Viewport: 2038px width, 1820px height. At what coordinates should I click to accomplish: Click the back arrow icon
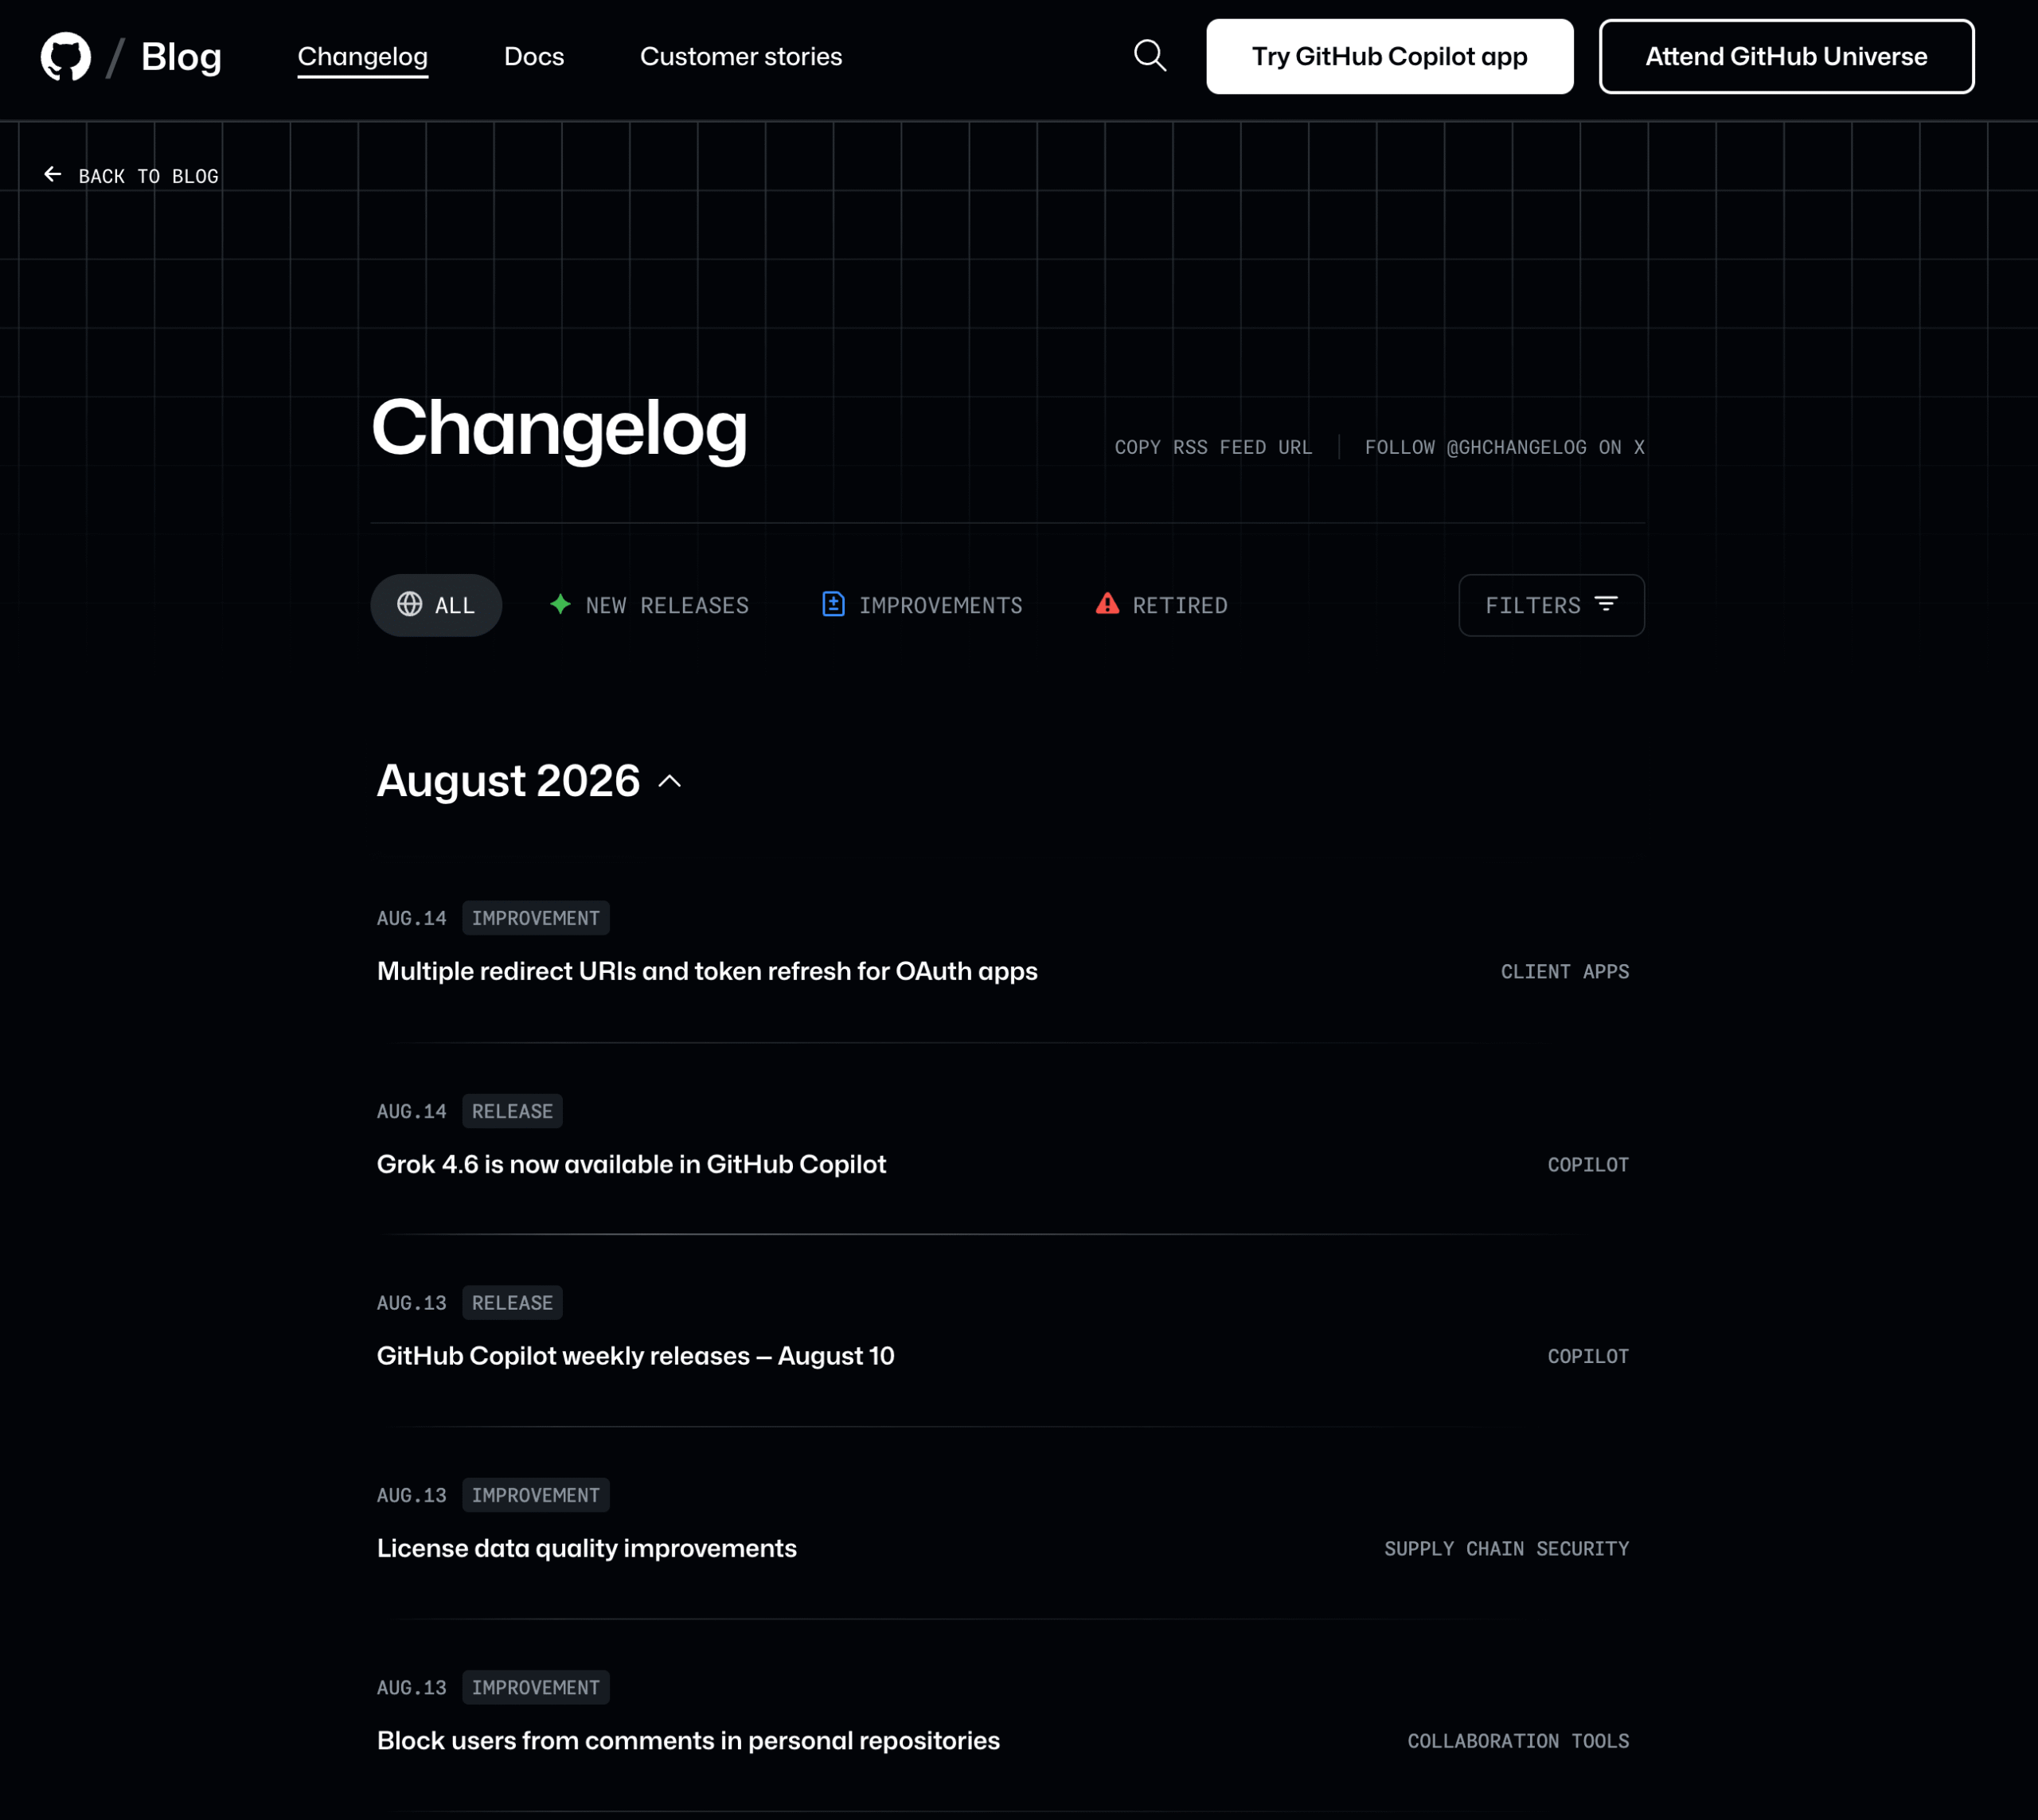[53, 175]
